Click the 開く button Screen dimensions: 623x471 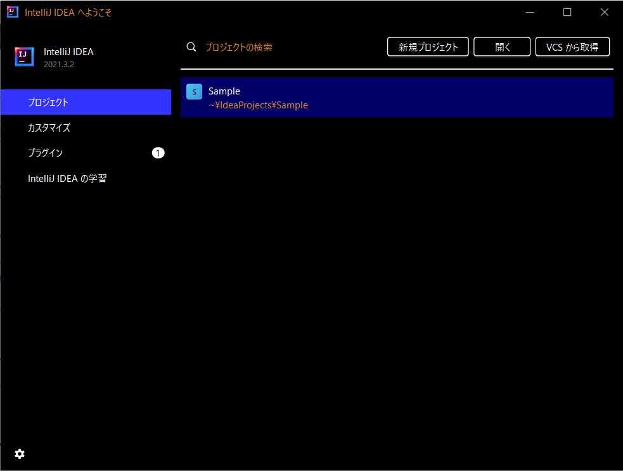click(x=502, y=47)
